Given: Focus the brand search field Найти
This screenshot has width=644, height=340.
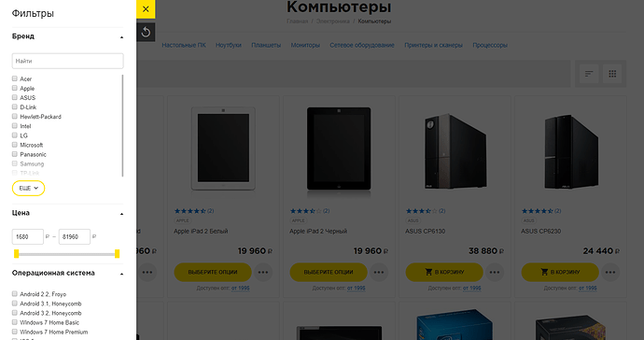Looking at the screenshot, I should (x=68, y=61).
